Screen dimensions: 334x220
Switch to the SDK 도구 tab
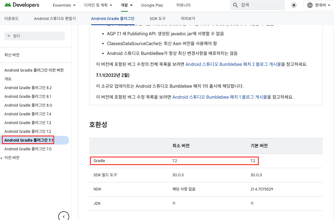(x=158, y=19)
